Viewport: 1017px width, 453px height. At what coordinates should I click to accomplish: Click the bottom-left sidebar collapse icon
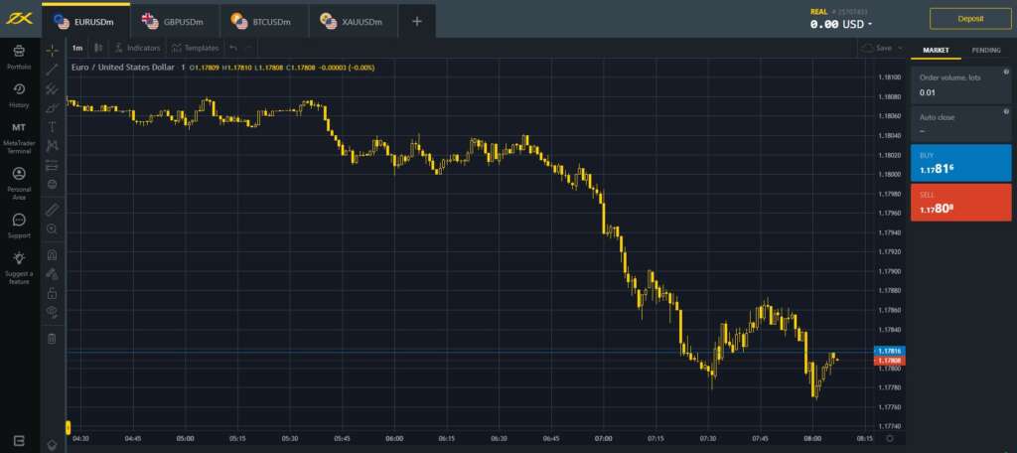point(19,441)
